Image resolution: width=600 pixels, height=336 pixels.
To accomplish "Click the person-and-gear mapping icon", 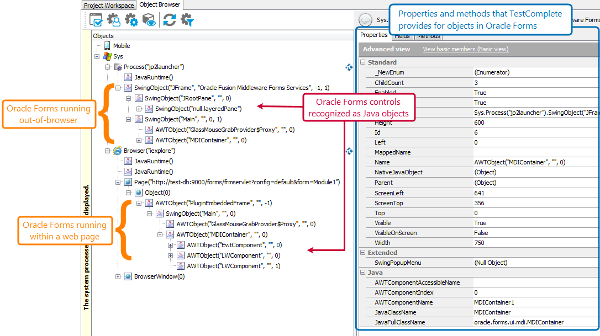I will pos(114,19).
